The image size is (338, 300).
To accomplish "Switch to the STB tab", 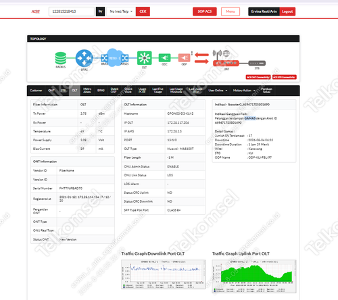I will [x=64, y=91].
